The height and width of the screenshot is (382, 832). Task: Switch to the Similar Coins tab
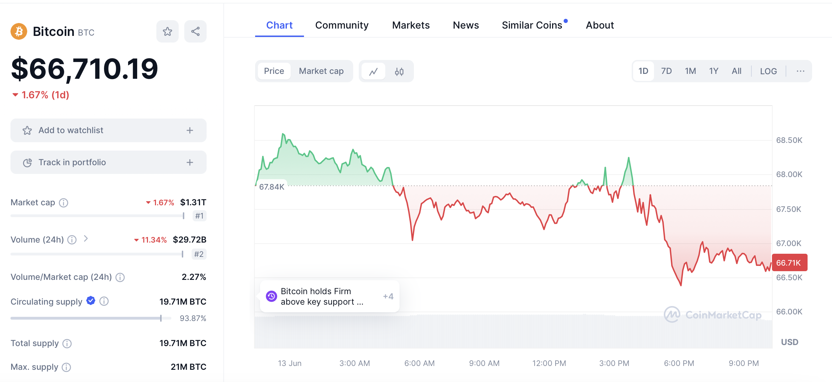click(x=532, y=25)
